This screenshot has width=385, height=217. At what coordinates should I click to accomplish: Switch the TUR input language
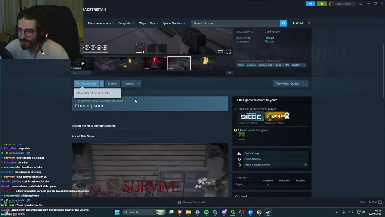tap(351, 212)
